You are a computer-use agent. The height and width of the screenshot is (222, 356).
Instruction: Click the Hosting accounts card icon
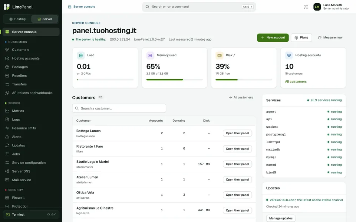pos(289,55)
